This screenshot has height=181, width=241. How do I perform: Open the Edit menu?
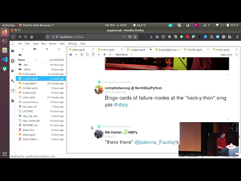pyautogui.click(x=27, y=44)
